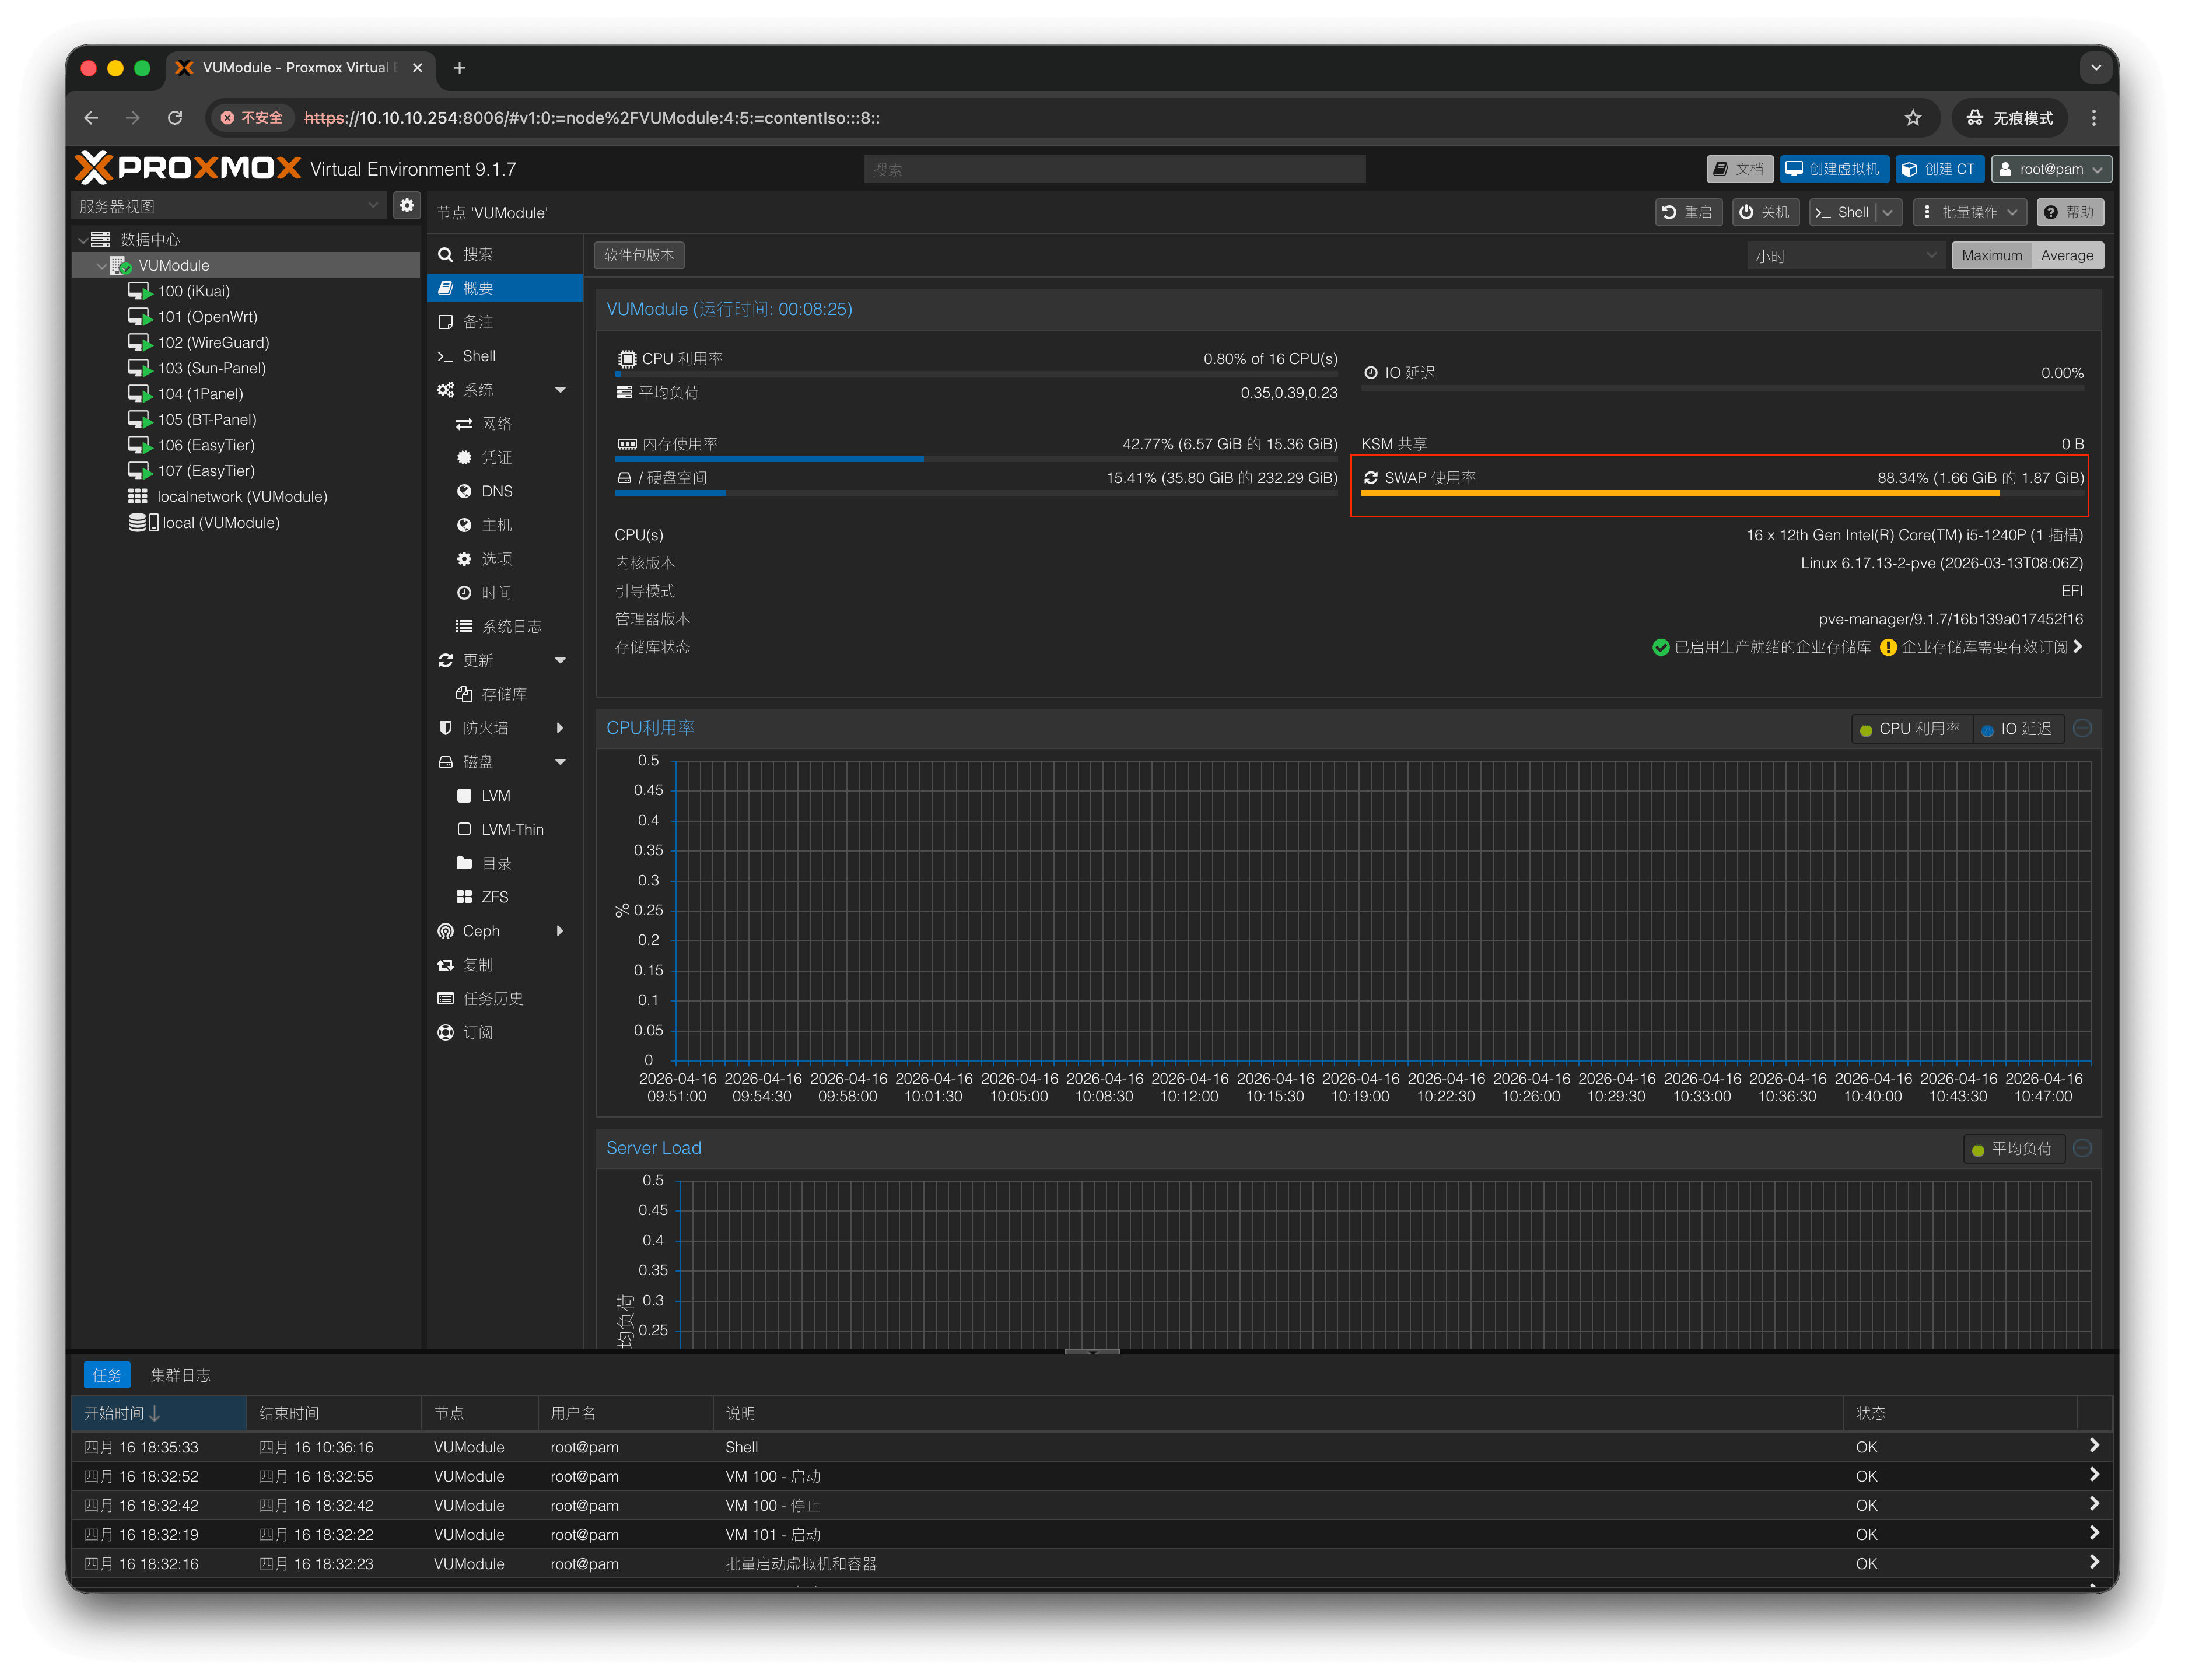Open the hour time range dropdown

(1845, 256)
